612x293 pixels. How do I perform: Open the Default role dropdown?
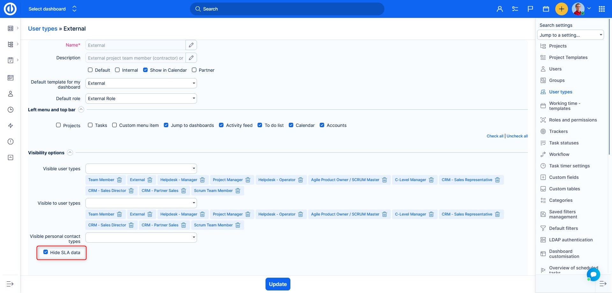[x=141, y=99]
